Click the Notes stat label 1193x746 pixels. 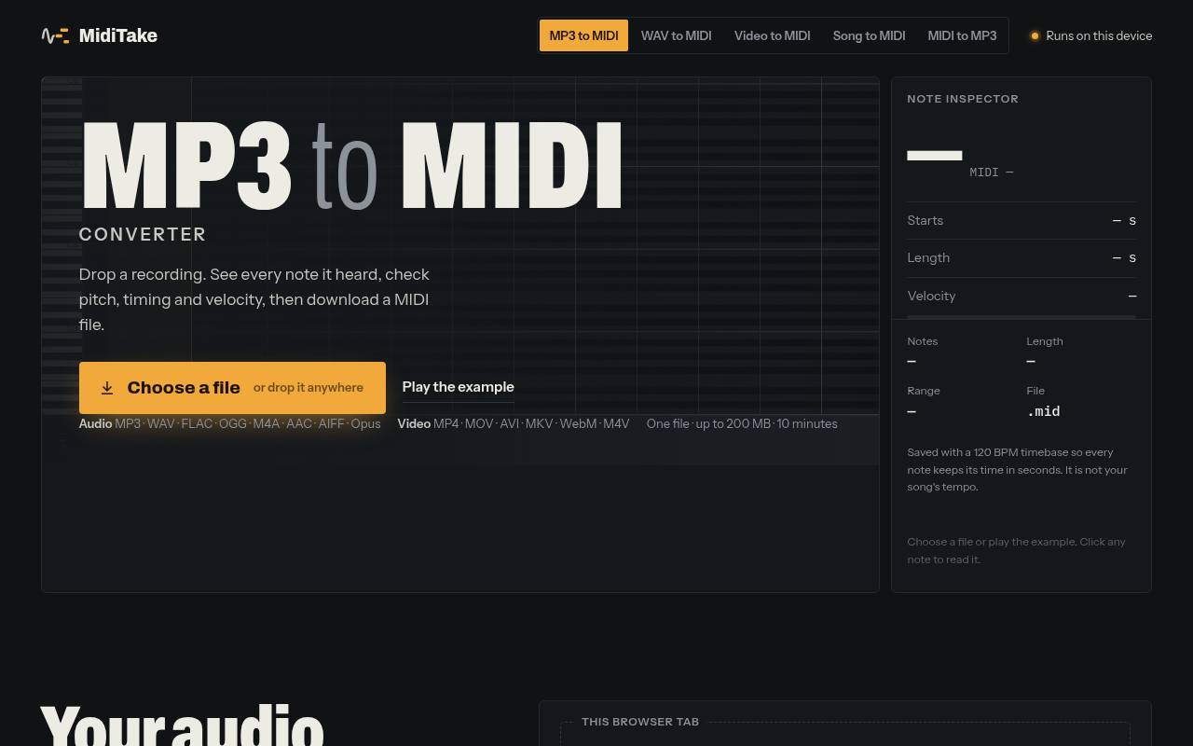(923, 341)
